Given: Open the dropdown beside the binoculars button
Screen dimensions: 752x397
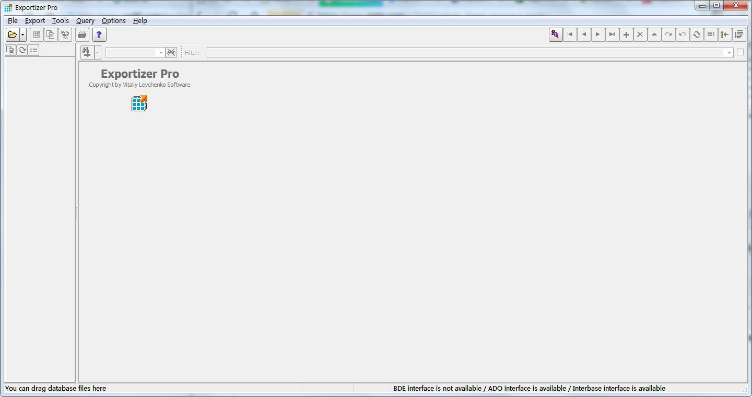Looking at the screenshot, I should [98, 52].
